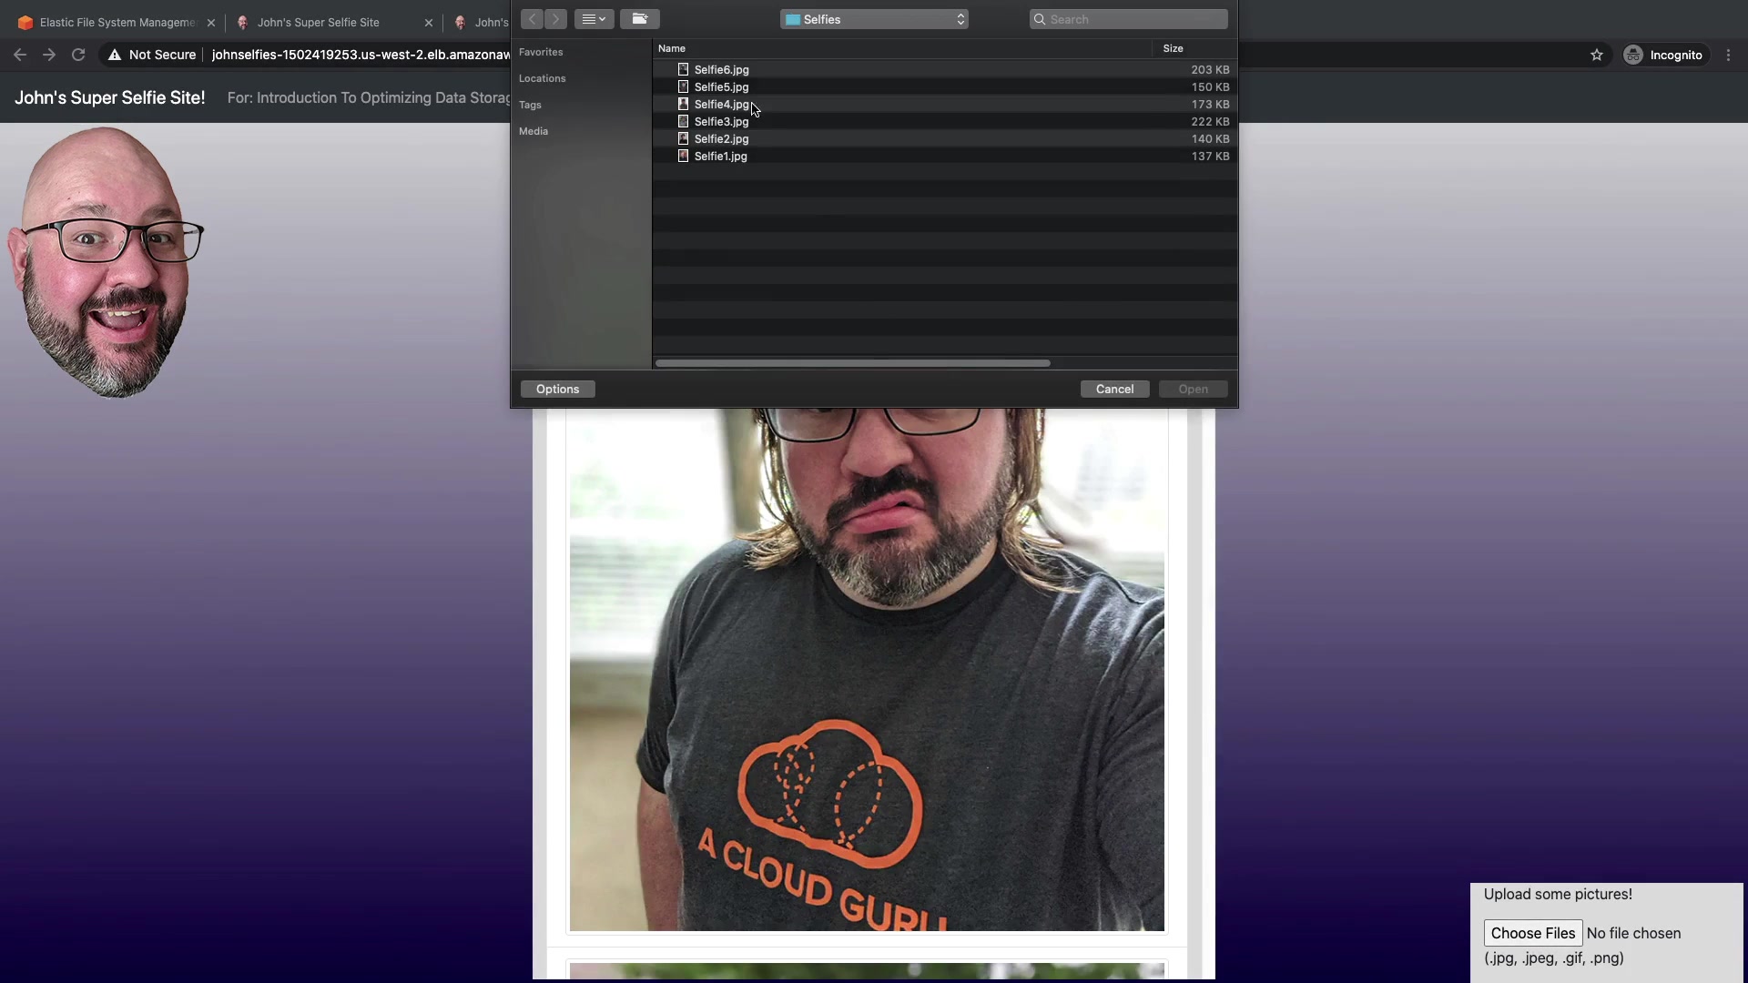Click the Incognito profile icon
Viewport: 1748px width, 983px height.
click(x=1633, y=55)
